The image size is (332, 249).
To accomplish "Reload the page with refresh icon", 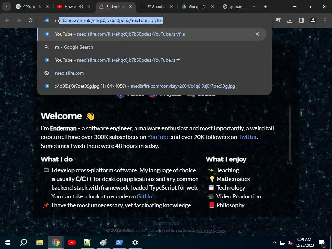I will pyautogui.click(x=30, y=20).
